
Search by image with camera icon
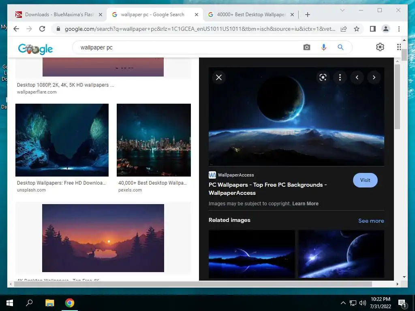tap(306, 47)
